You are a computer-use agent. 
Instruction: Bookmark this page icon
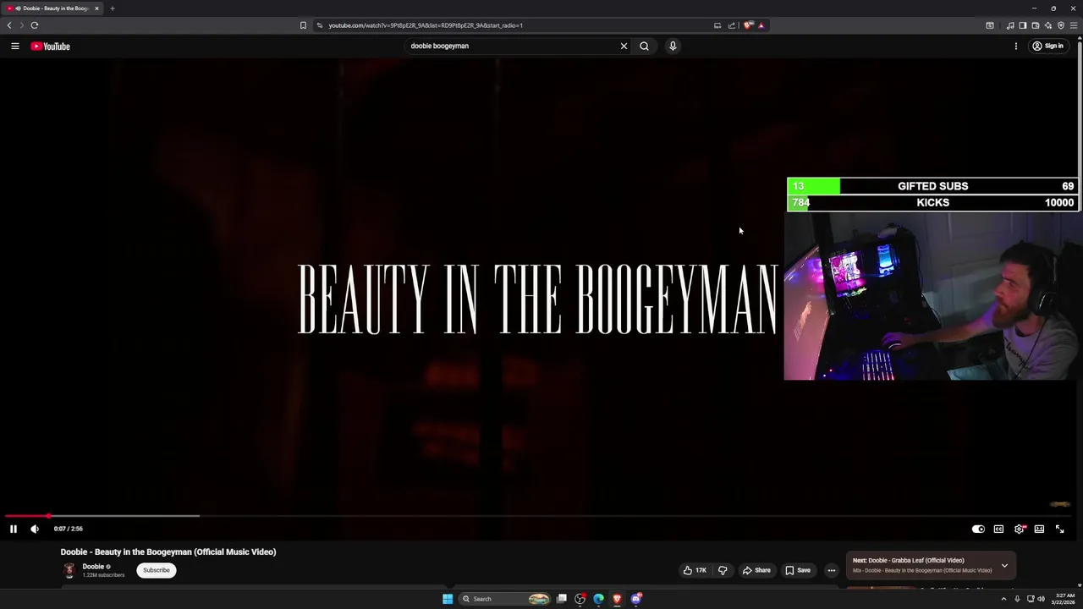[303, 25]
